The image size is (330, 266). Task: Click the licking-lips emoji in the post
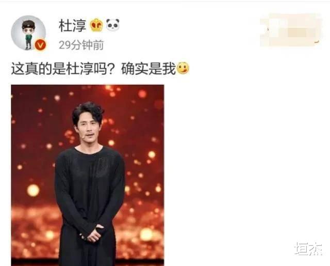click(x=183, y=68)
